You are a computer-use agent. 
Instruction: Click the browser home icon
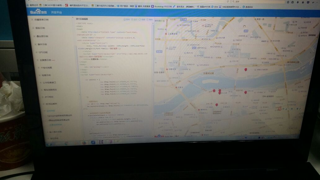303,2
